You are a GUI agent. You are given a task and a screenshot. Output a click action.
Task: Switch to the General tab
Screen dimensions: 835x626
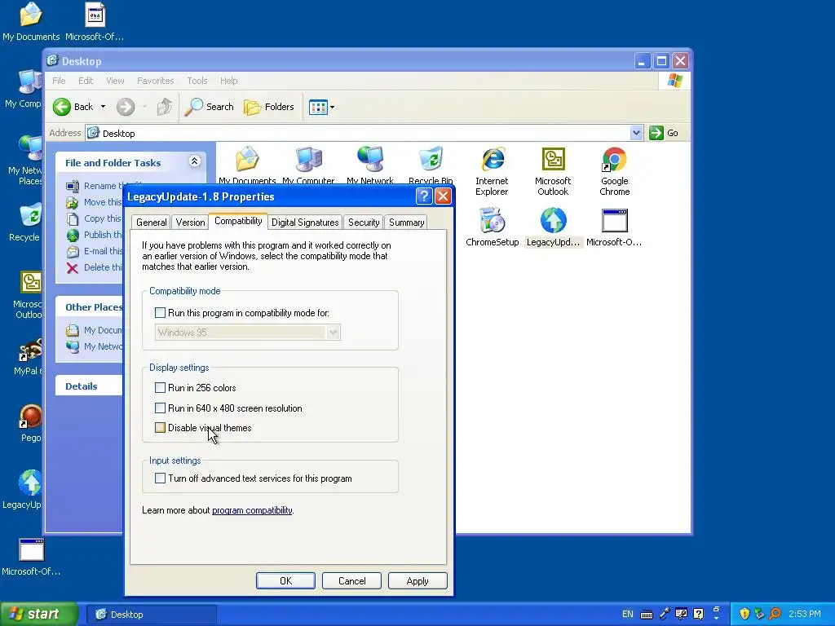(x=151, y=223)
